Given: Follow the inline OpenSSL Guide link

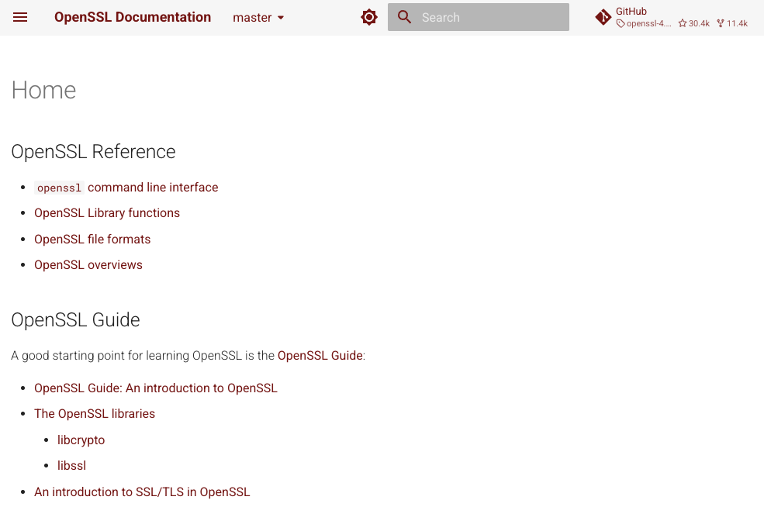Looking at the screenshot, I should coord(320,356).
